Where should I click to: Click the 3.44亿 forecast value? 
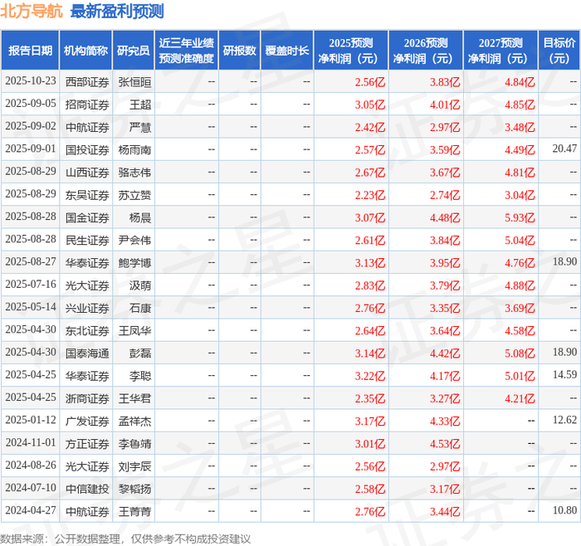coord(445,511)
